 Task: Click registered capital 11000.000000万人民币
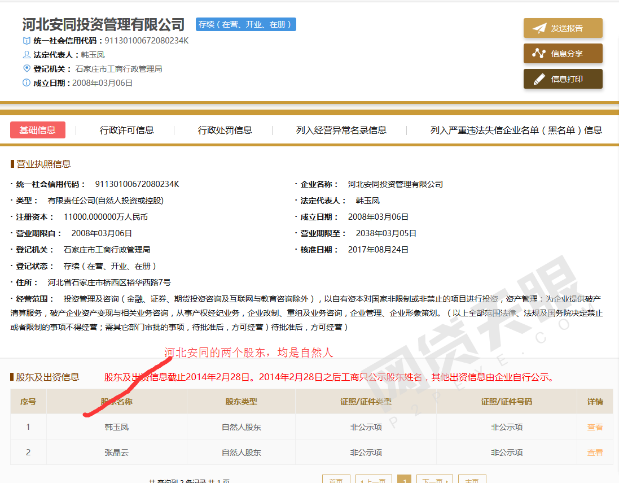(x=106, y=217)
